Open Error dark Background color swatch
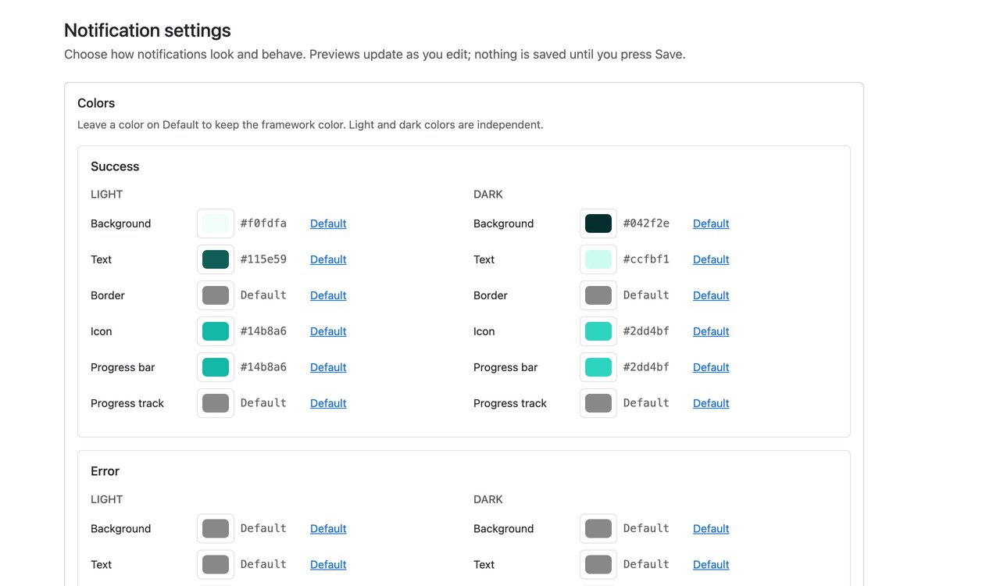The width and height of the screenshot is (1000, 586). [x=598, y=528]
